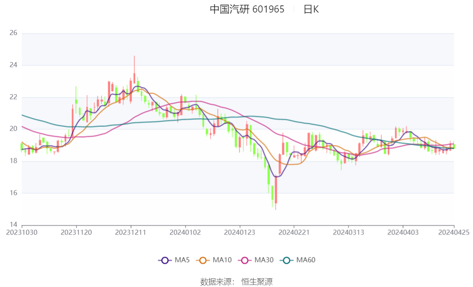The image size is (473, 287).
Task: Click the 日K period label
Action: pyautogui.click(x=311, y=9)
